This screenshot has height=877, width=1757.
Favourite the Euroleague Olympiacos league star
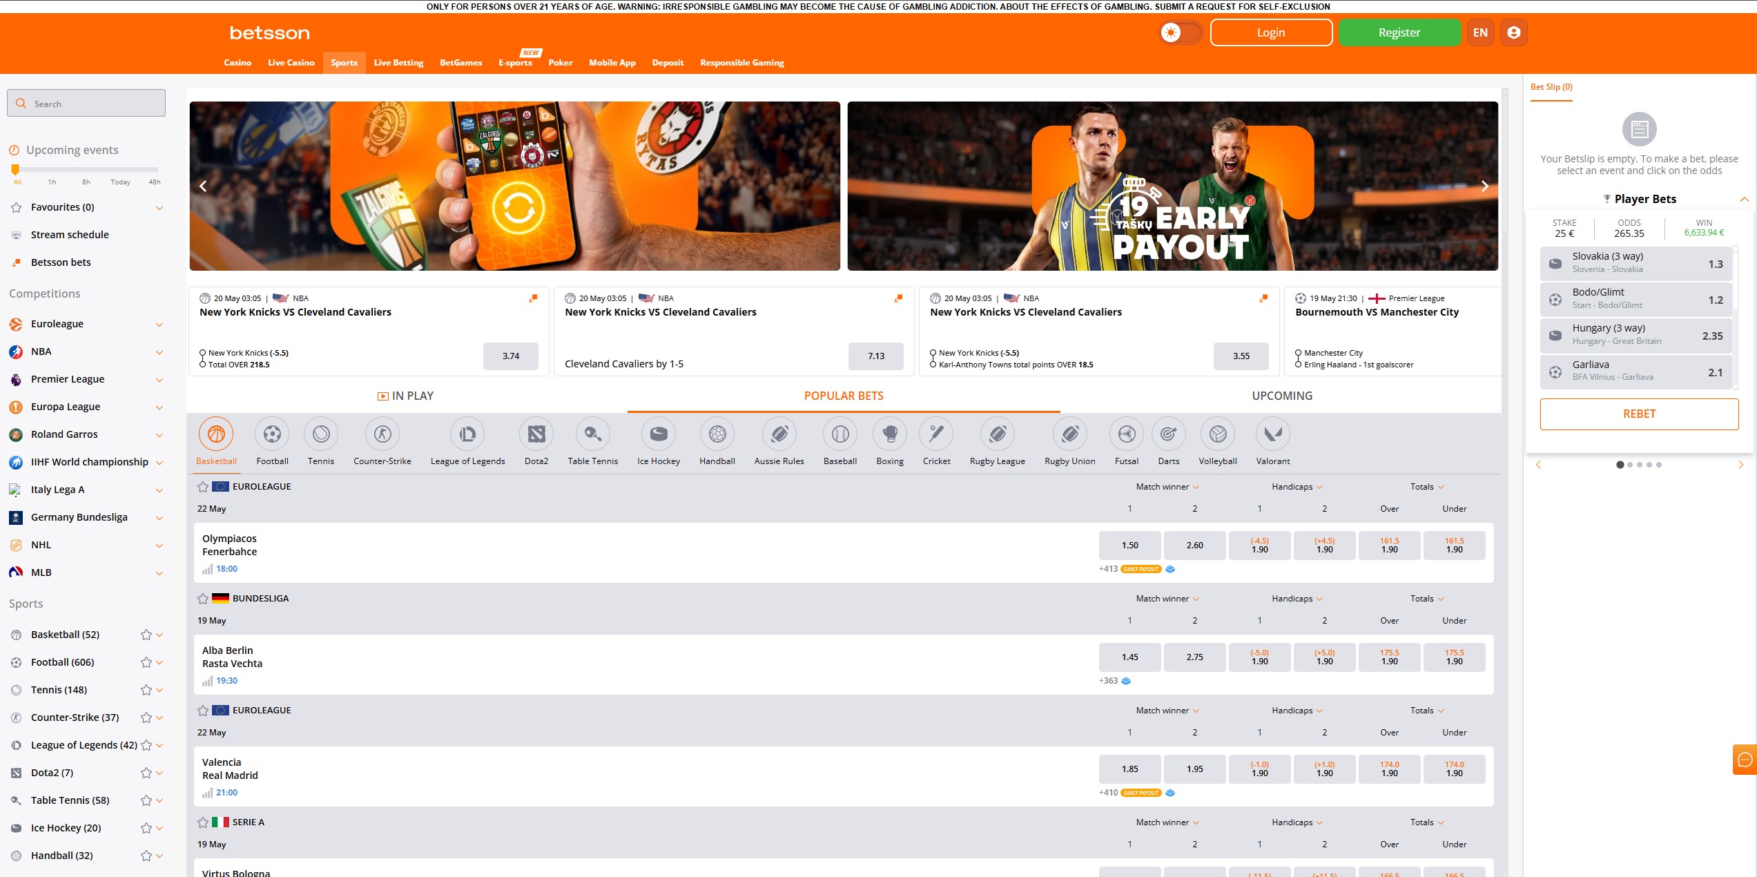(203, 487)
